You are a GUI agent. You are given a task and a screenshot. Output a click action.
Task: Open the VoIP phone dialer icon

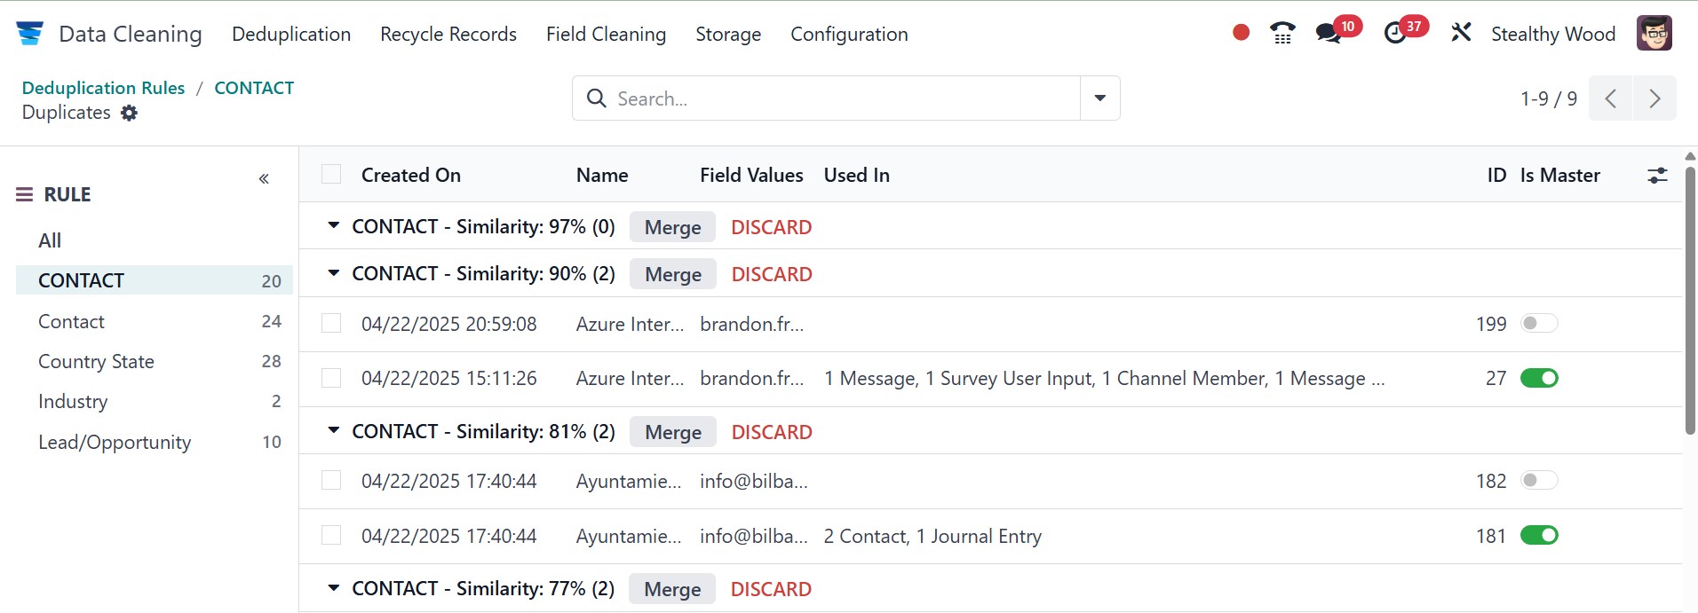pos(1282,34)
